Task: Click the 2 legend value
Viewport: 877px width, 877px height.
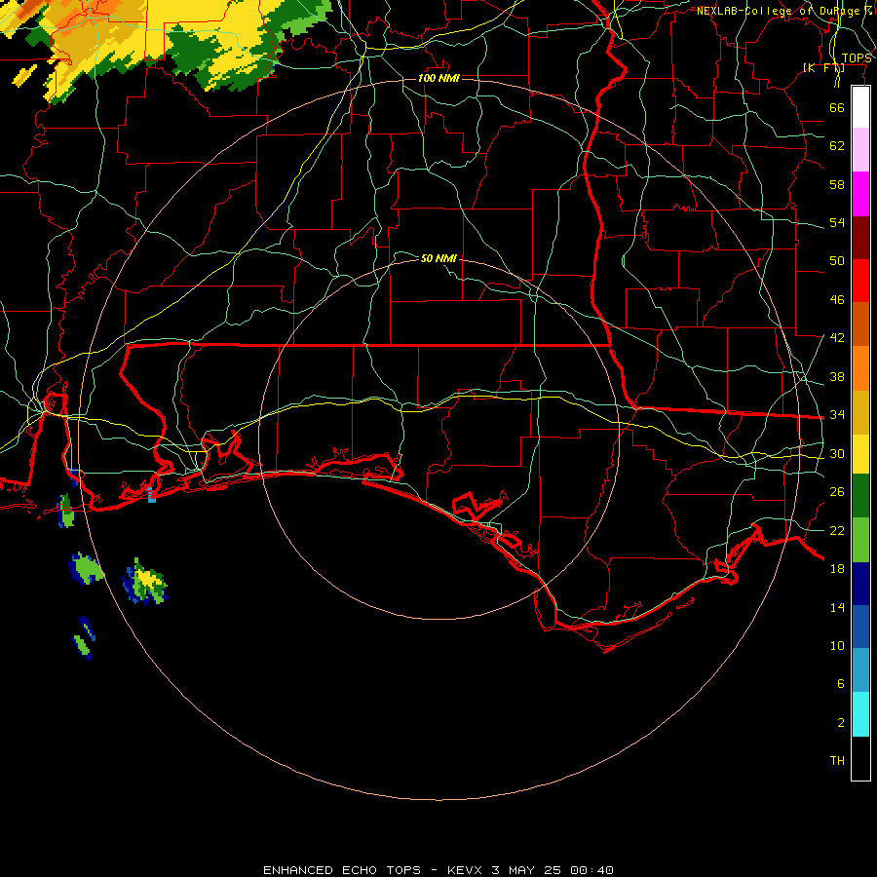Action: [x=840, y=723]
